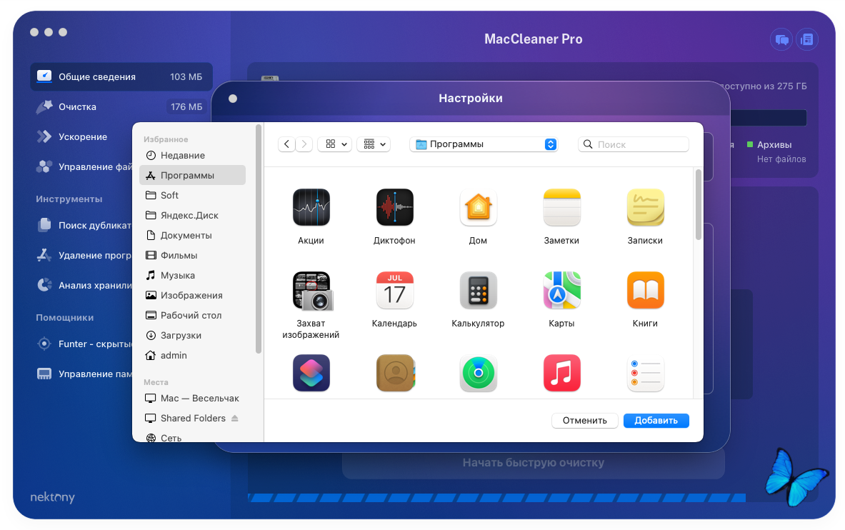This screenshot has width=845, height=530.
Task: Eject Shared Folders volume
Action: click(x=235, y=418)
